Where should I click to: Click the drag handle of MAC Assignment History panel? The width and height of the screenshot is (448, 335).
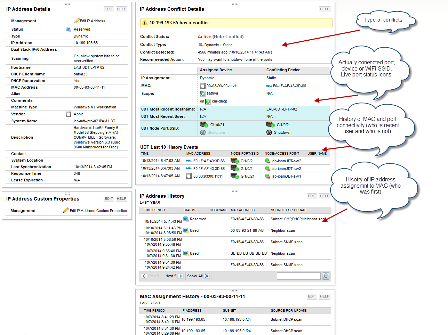pyautogui.click(x=235, y=291)
